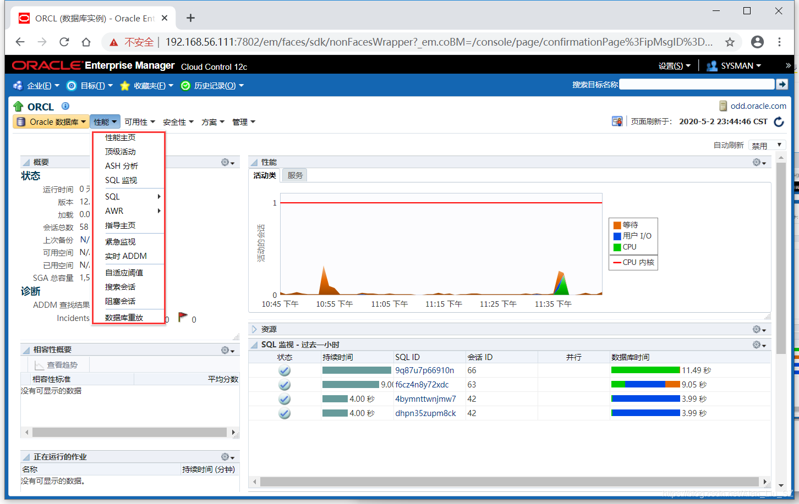Open the 概要 panel gear menu

coord(228,162)
